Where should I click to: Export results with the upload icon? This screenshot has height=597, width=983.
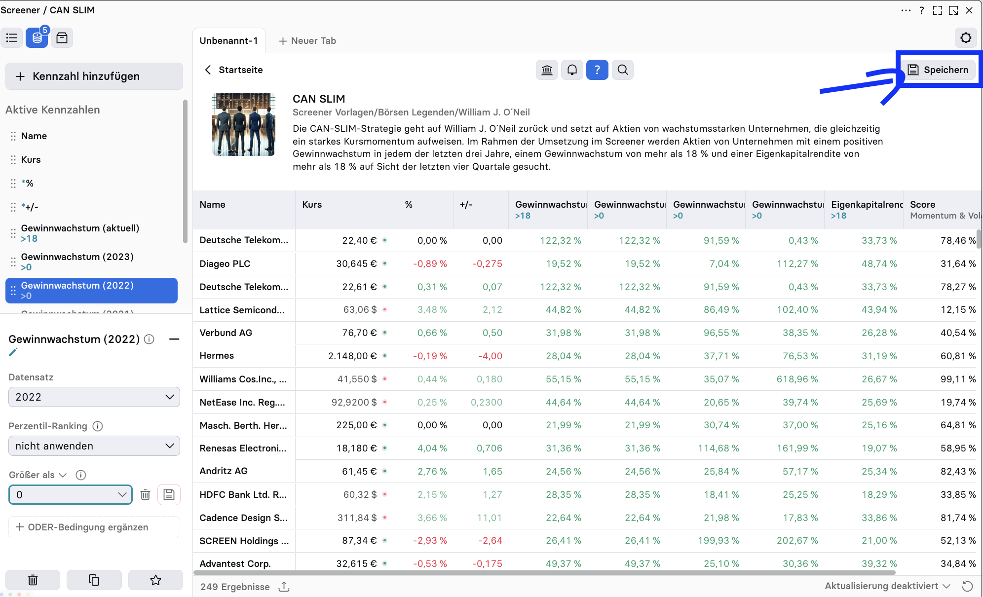284,587
